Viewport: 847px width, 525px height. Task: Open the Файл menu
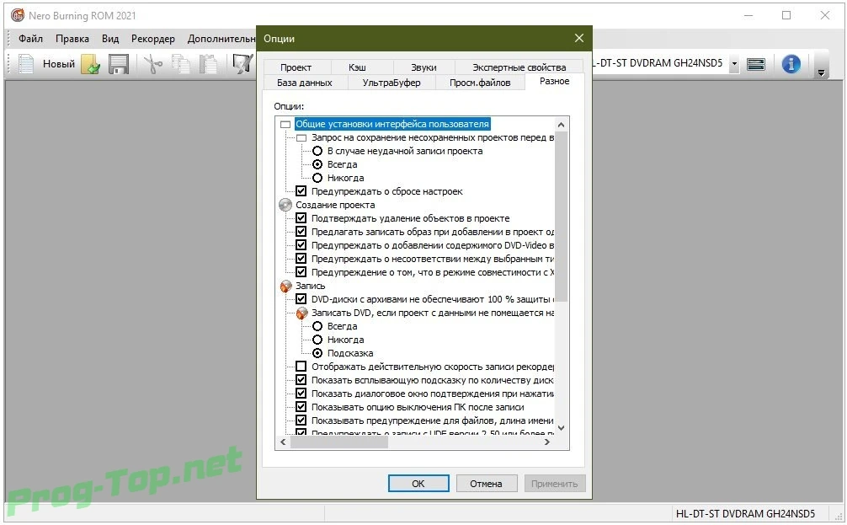coord(31,39)
